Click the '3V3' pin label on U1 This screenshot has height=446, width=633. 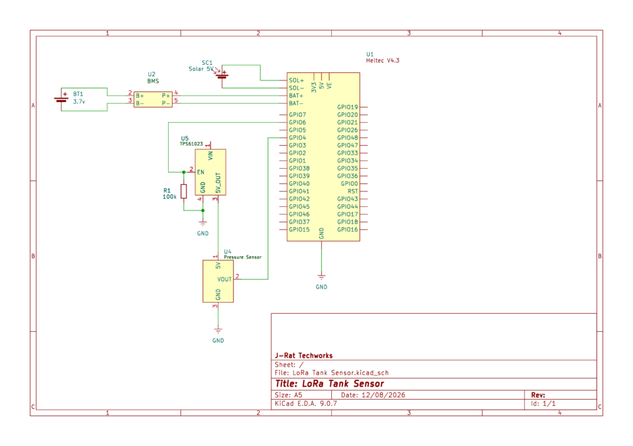tap(313, 88)
